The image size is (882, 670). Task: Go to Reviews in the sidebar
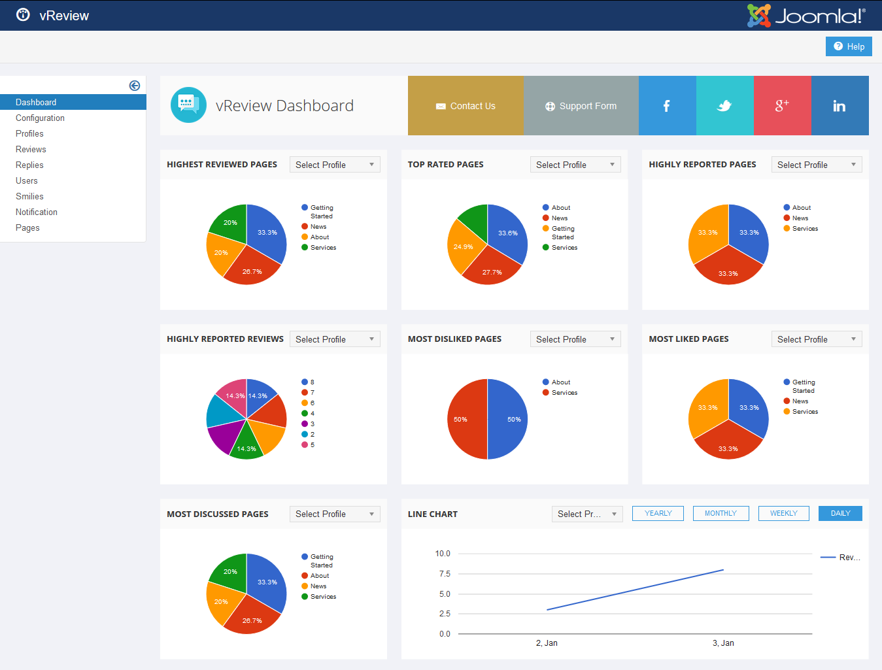tap(31, 150)
